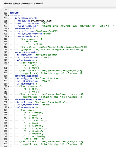Click the 'Intensive' mapper entry
This screenshot has width=116, height=147.
(35, 120)
